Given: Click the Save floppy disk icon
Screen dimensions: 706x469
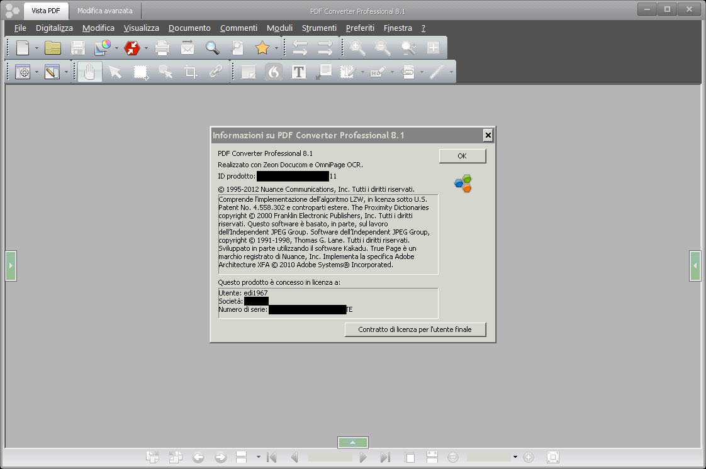Looking at the screenshot, I should (78, 48).
